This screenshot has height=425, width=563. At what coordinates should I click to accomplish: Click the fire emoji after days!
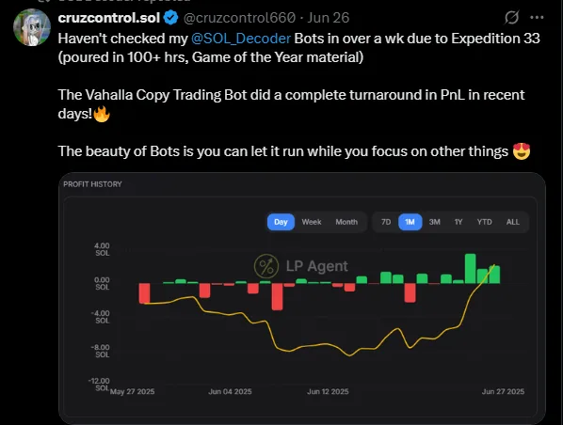tap(102, 114)
